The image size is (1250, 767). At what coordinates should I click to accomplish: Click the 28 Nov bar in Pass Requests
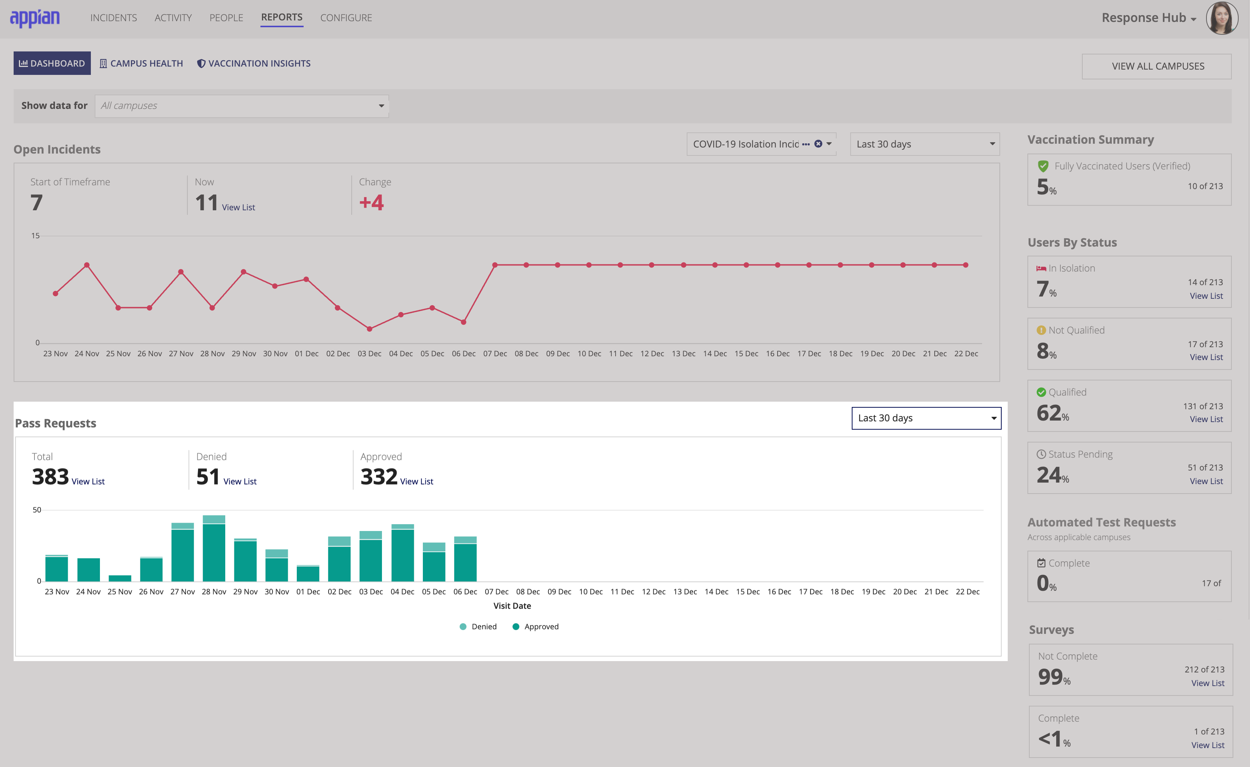click(214, 548)
